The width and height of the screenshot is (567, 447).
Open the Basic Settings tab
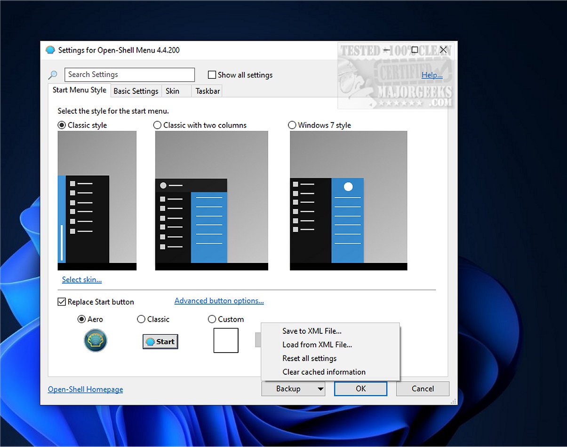(x=136, y=91)
